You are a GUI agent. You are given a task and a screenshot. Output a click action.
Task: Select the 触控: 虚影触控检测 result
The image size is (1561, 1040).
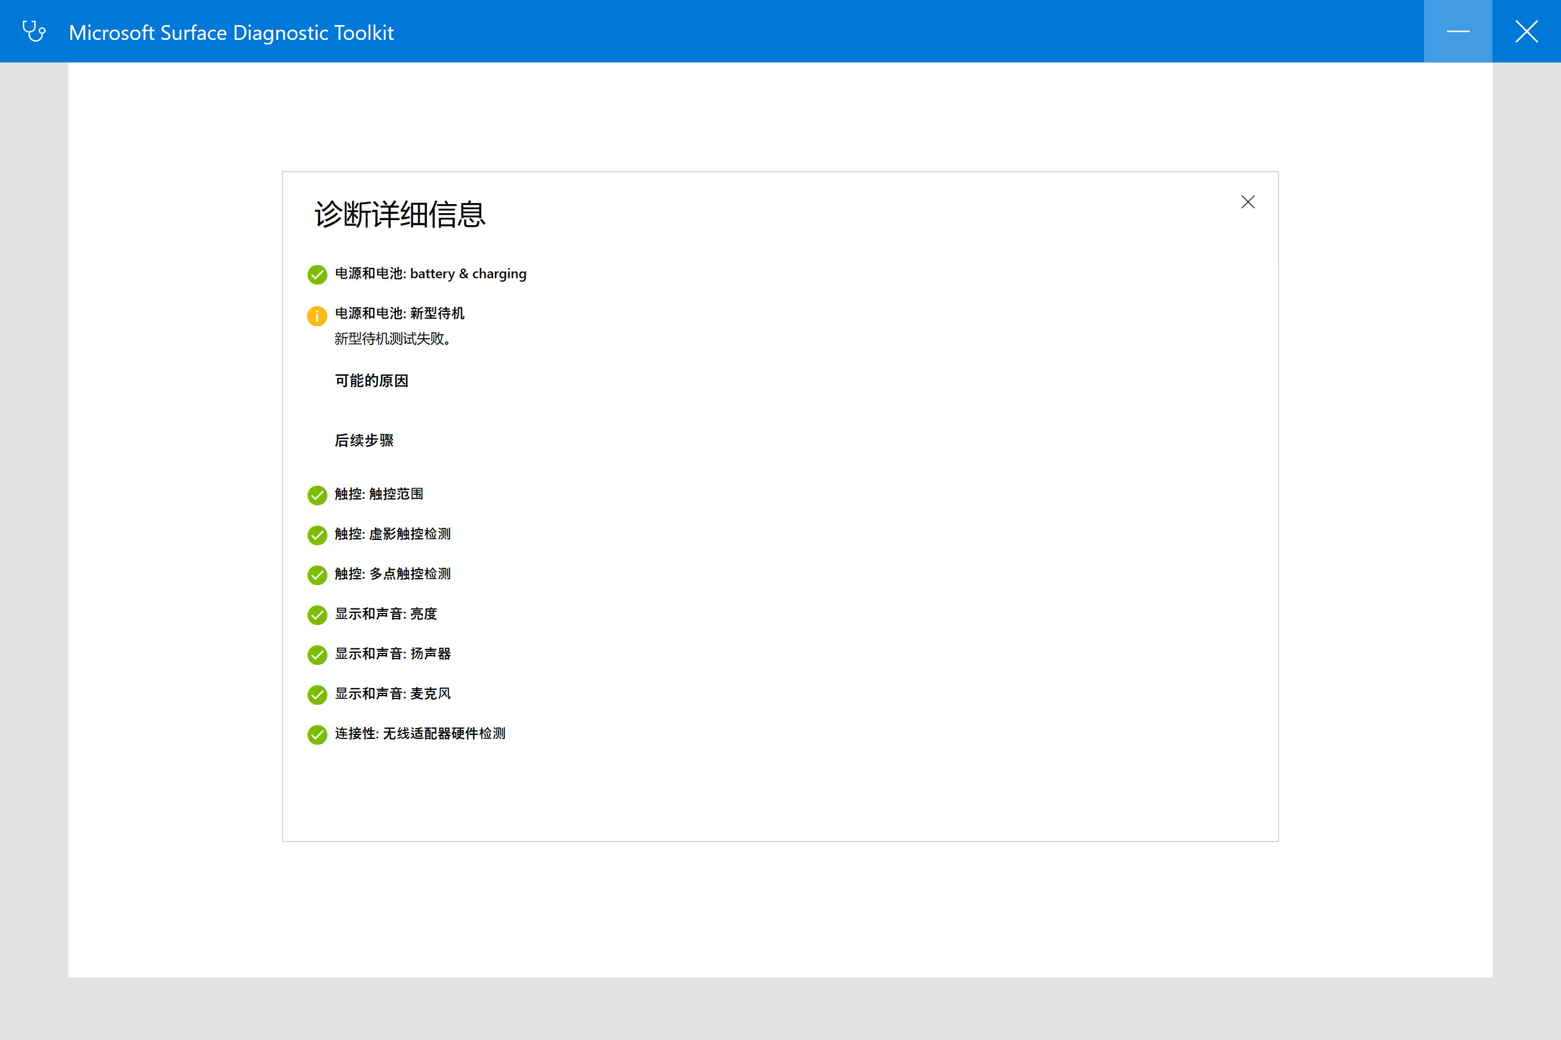click(x=393, y=534)
